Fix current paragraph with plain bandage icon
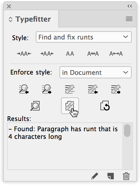140x186 pixels. tap(70, 89)
